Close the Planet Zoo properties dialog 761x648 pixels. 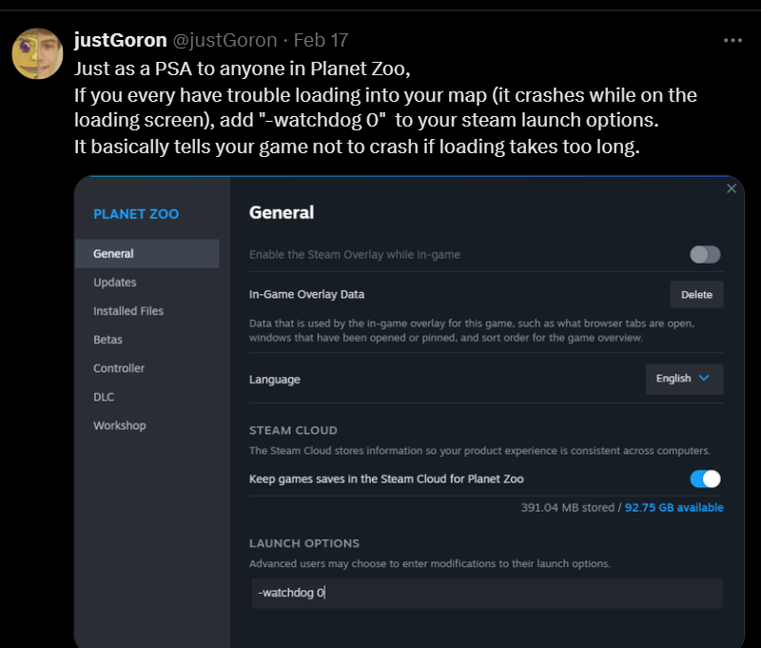pos(732,188)
